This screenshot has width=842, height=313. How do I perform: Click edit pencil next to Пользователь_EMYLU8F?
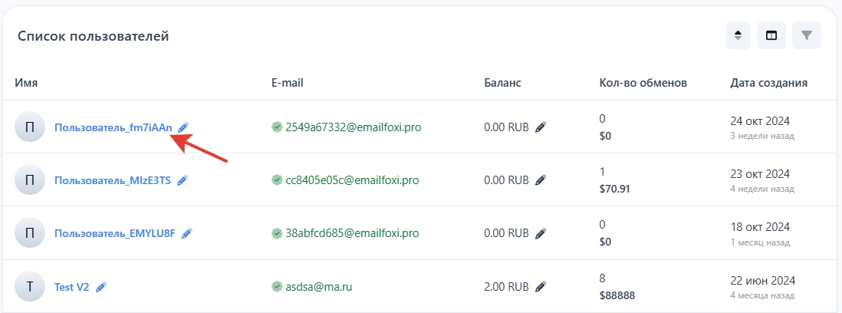(x=186, y=233)
